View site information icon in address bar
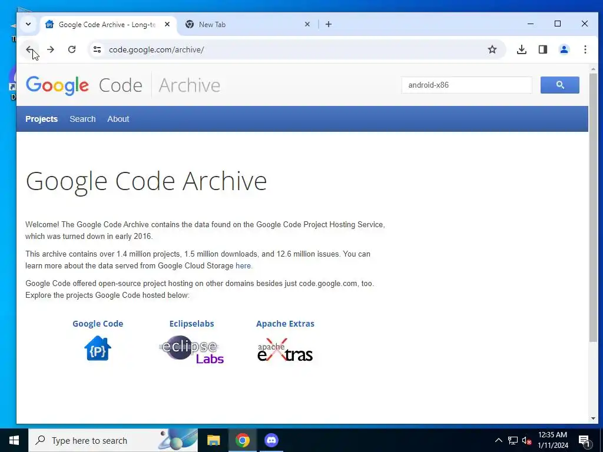The image size is (603, 452). 97,49
